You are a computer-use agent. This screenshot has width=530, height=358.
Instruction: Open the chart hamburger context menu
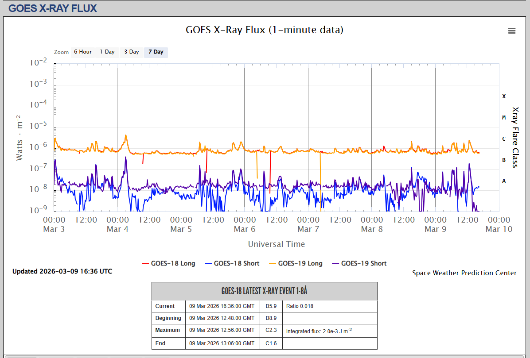pyautogui.click(x=512, y=31)
